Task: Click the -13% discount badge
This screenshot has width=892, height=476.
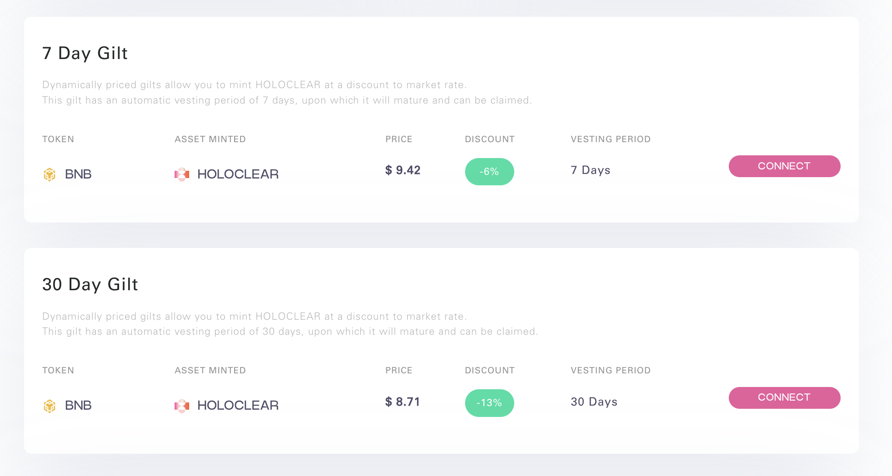Action: click(489, 403)
